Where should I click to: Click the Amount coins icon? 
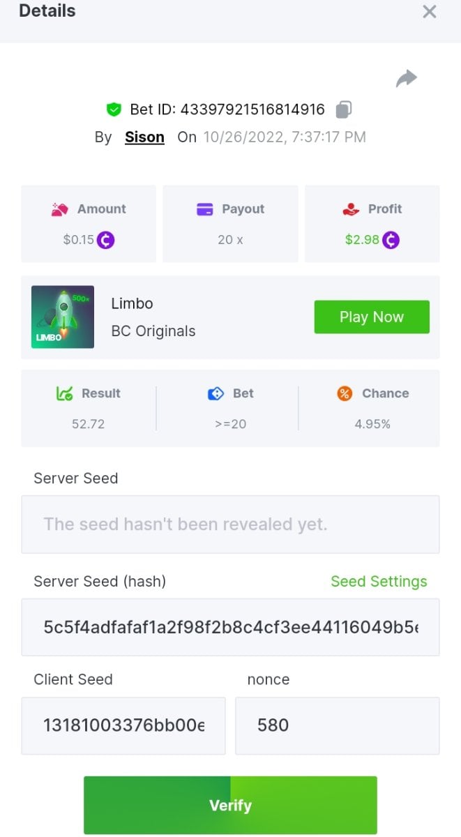click(x=59, y=209)
